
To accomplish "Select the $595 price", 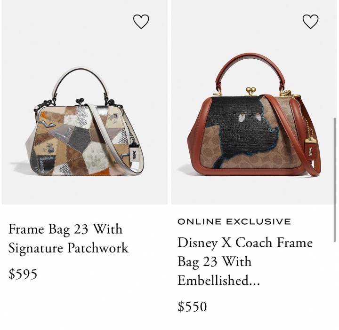I will [23, 274].
